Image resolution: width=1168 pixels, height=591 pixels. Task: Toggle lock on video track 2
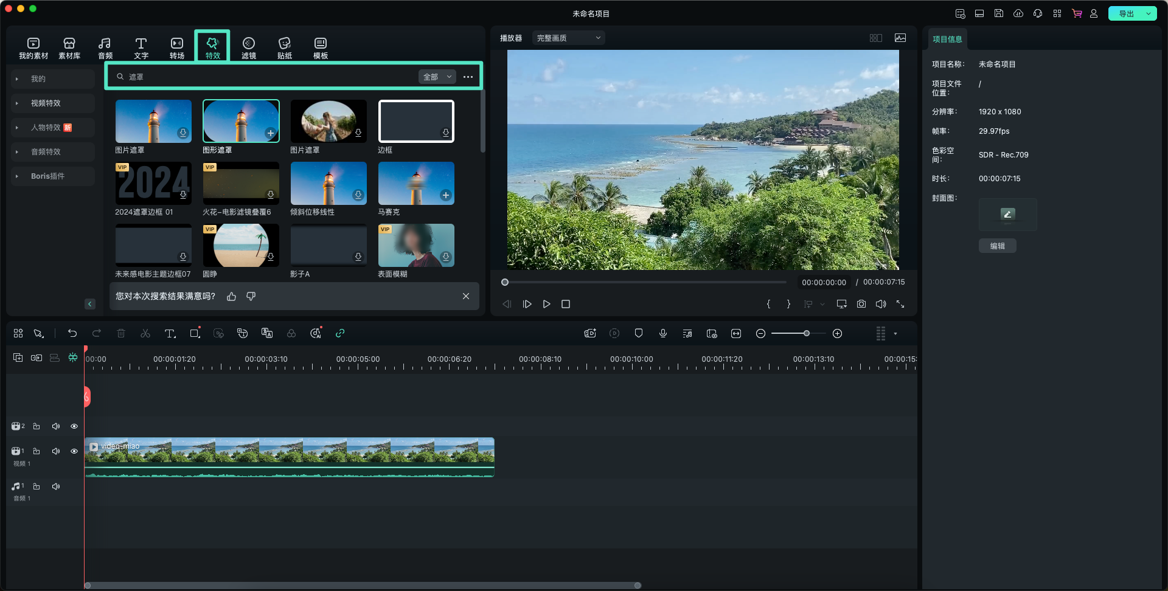click(x=36, y=426)
